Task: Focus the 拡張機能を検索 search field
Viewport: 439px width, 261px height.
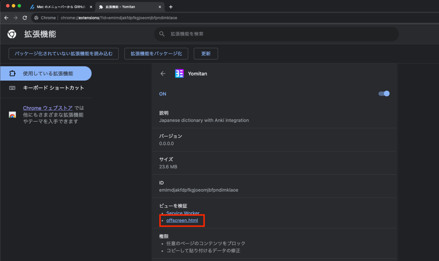Action: [276, 34]
